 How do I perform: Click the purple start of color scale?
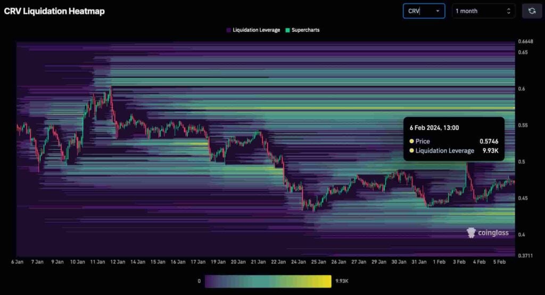211,281
